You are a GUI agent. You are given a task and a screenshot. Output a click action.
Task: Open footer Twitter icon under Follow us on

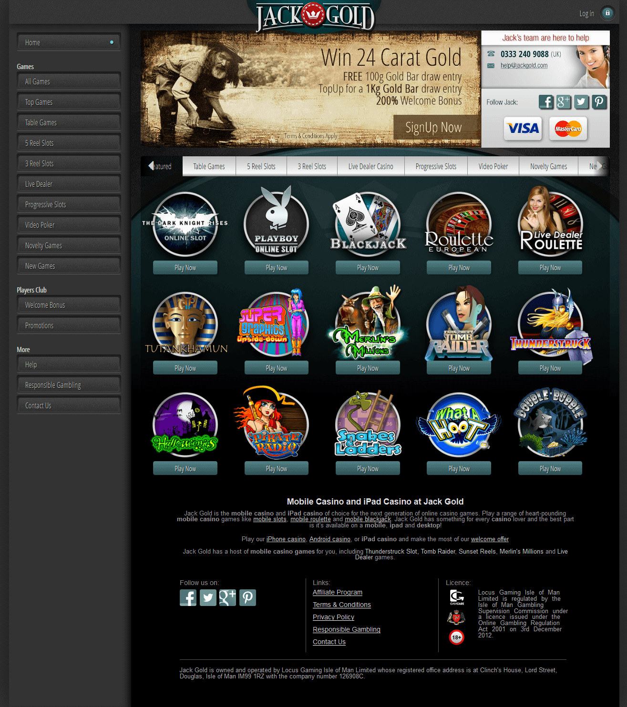pos(208,597)
